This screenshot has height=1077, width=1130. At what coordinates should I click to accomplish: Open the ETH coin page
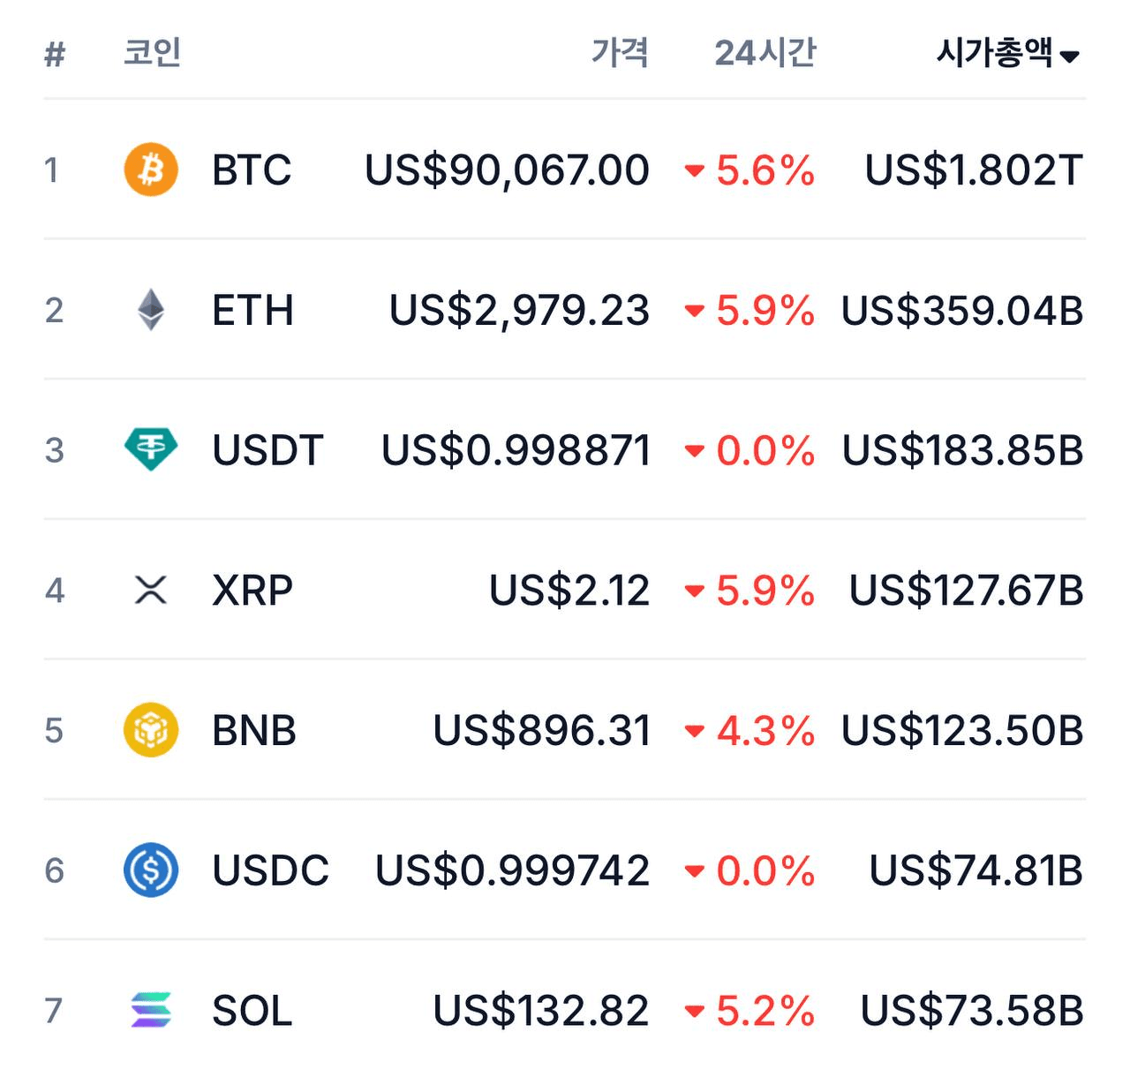click(252, 310)
